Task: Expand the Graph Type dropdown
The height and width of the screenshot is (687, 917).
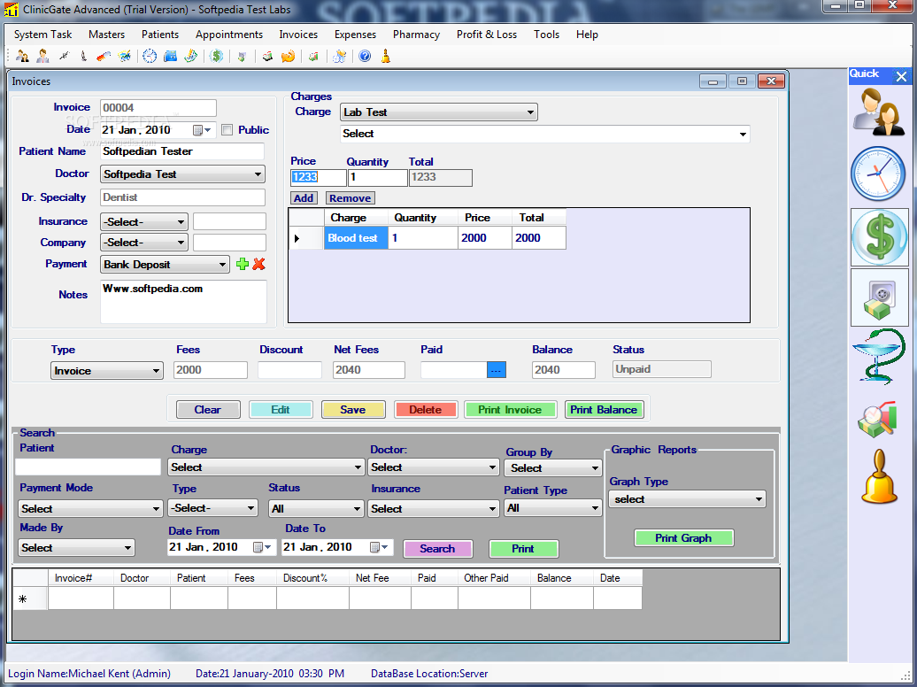Action: [687, 499]
